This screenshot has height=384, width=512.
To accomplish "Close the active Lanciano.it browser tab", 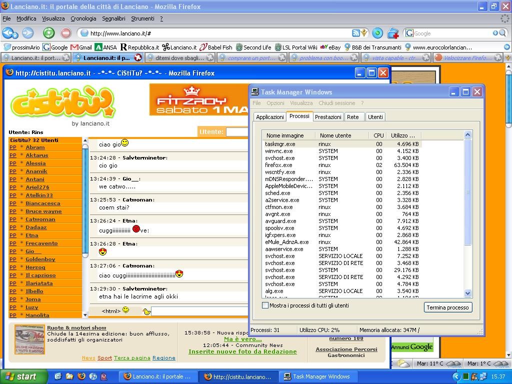I will (x=138, y=58).
